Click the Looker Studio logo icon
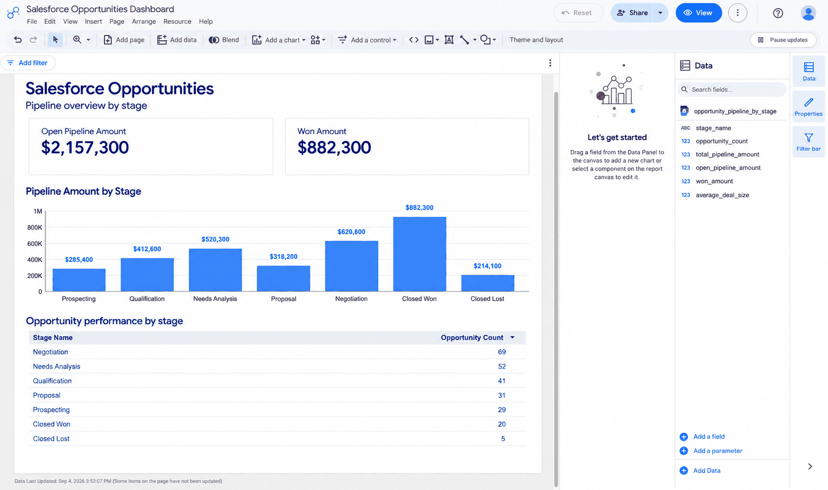The image size is (828, 490). tap(13, 13)
